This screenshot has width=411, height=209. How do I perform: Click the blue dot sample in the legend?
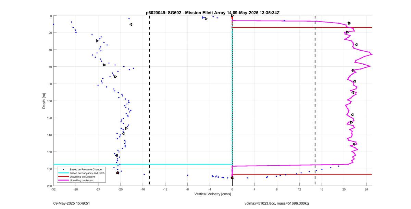coord(63,170)
